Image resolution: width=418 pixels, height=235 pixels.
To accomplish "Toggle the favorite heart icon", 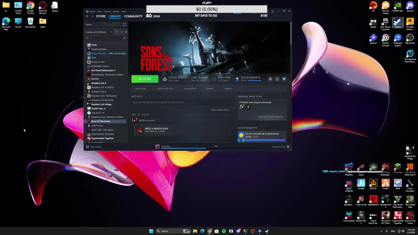I will (x=284, y=79).
